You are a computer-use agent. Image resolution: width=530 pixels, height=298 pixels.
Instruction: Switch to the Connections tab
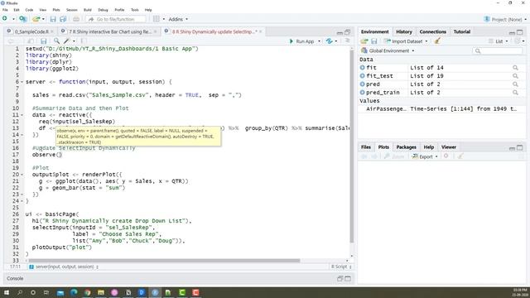pos(432,31)
